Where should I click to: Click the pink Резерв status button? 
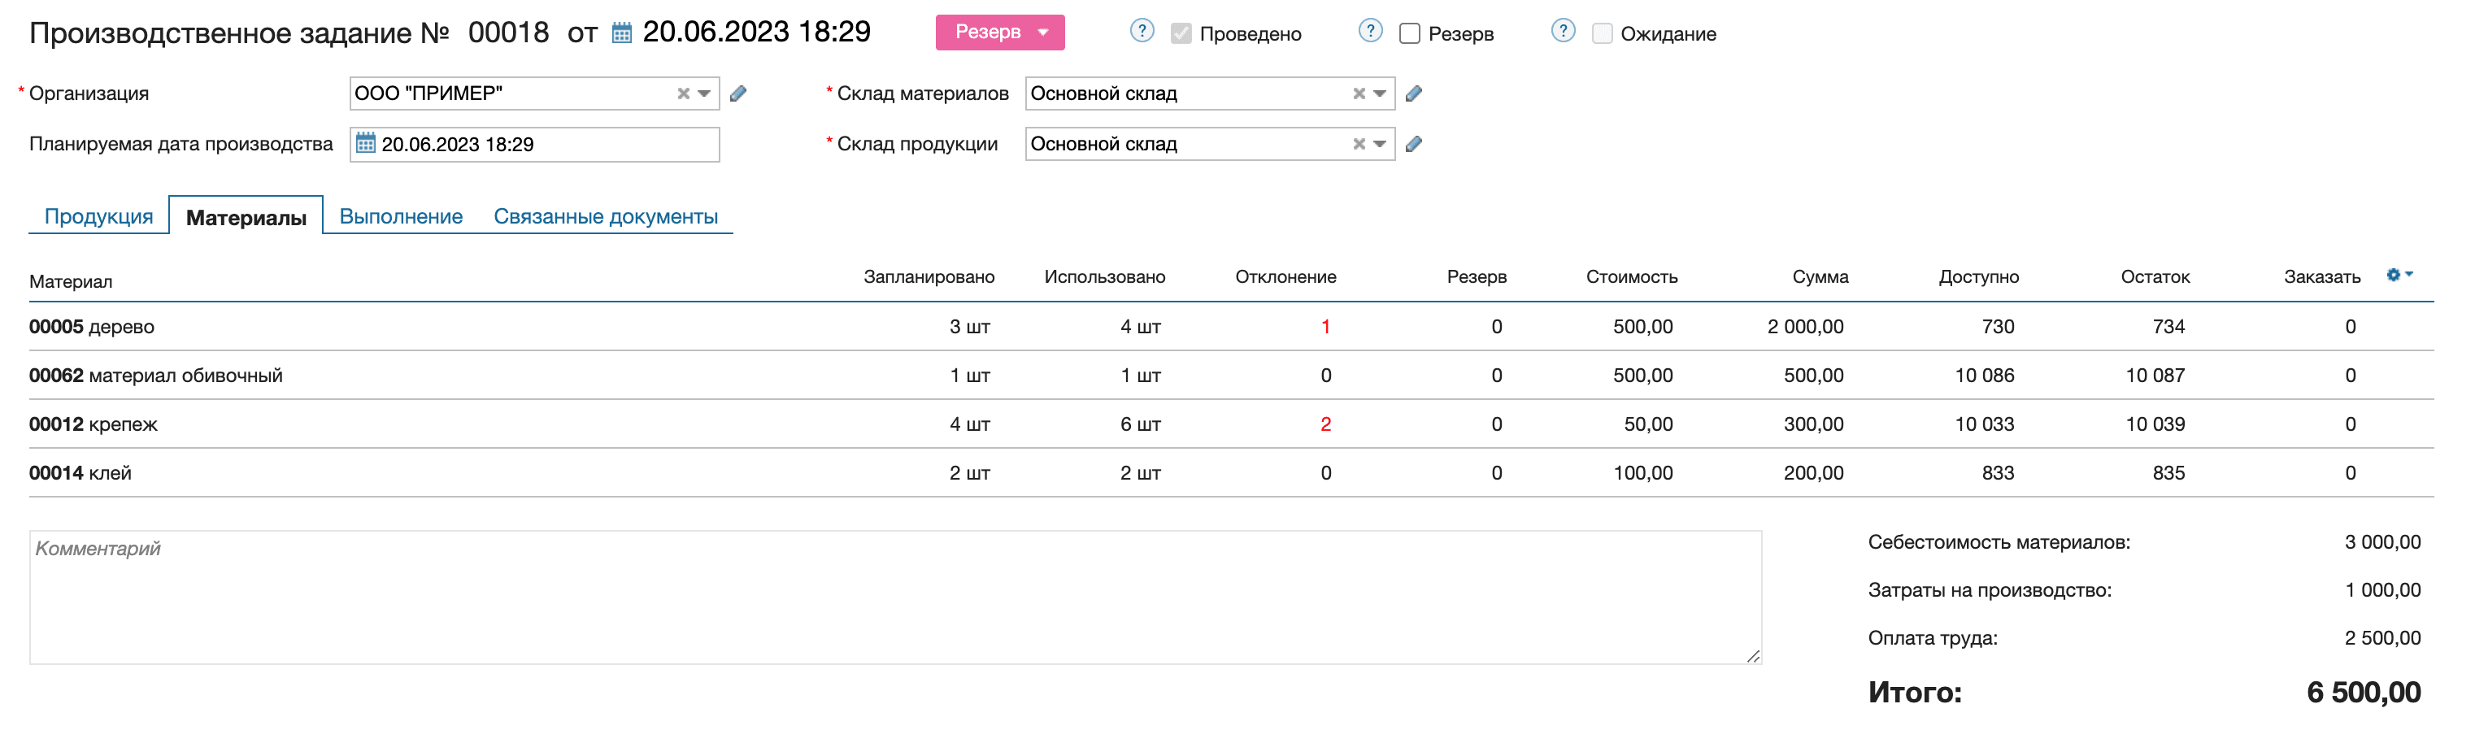click(999, 33)
